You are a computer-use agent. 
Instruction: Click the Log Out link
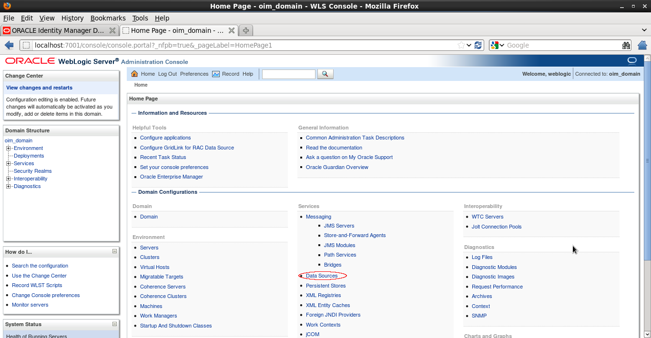click(x=167, y=74)
